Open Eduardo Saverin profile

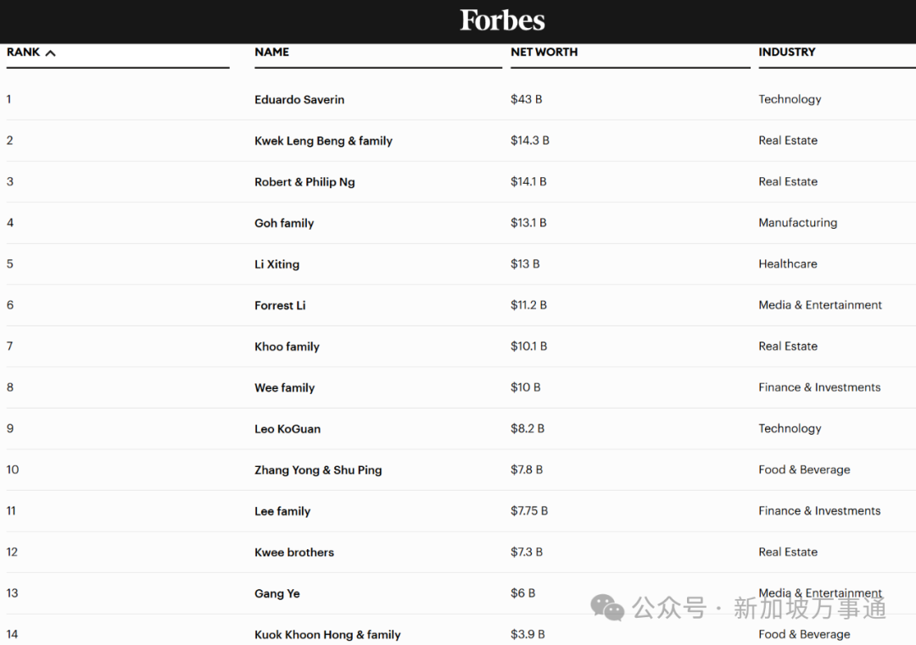coord(299,100)
